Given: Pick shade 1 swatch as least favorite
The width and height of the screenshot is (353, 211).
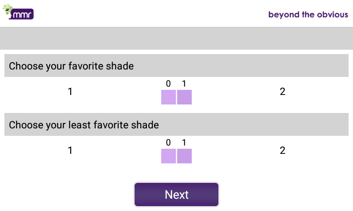Looking at the screenshot, I should pos(184,156).
